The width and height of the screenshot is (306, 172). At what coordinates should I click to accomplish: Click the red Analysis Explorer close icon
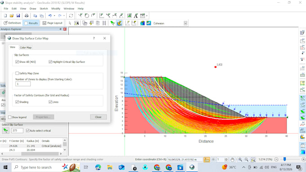point(65,29)
